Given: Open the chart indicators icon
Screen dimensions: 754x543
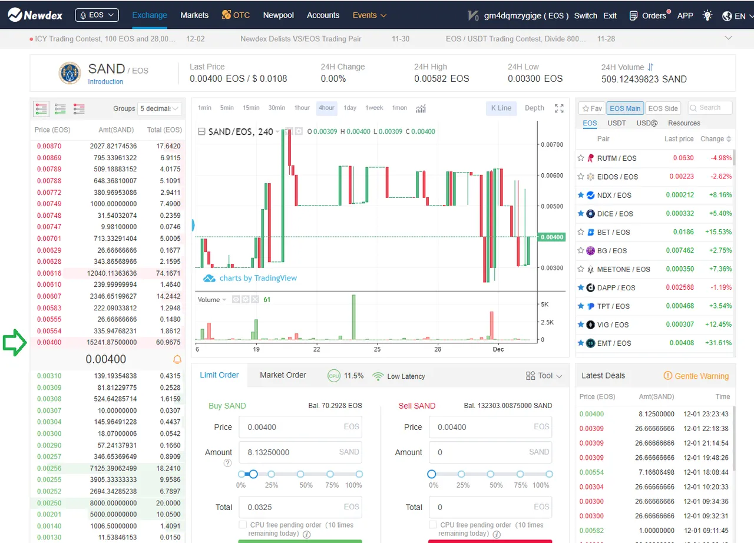Looking at the screenshot, I should pyautogui.click(x=421, y=108).
